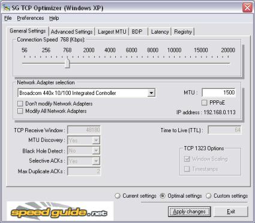Click the Broadcom 440x adapter combo box text
Viewport: 255px width, 223px height.
click(x=68, y=93)
